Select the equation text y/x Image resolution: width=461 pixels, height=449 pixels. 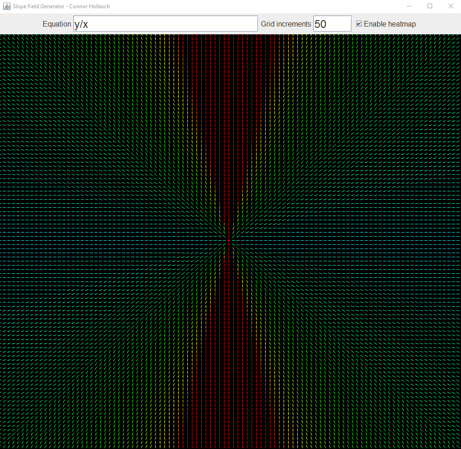click(x=80, y=23)
